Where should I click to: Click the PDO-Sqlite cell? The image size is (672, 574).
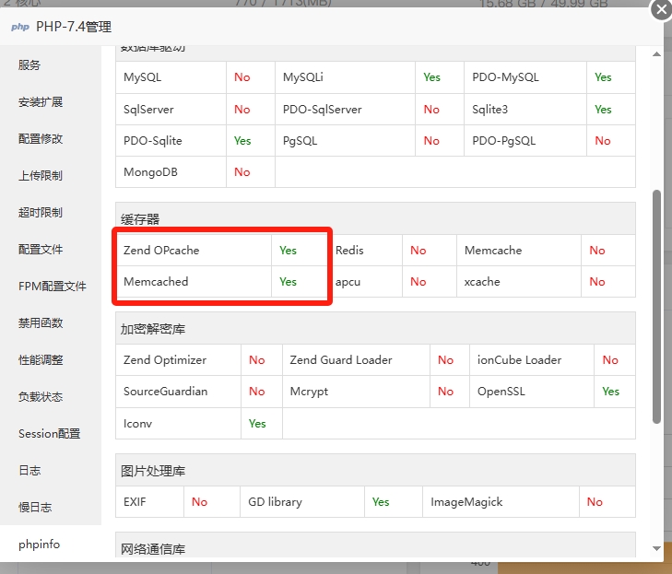171,140
